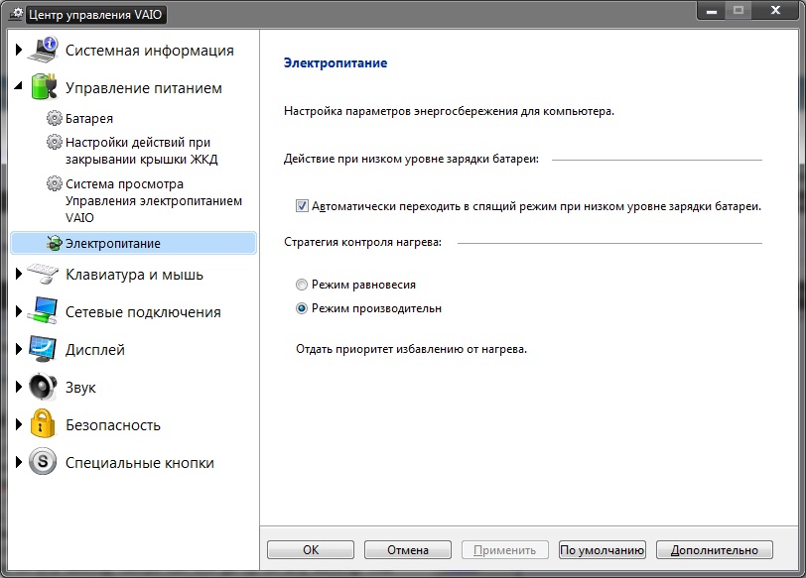Expand the Специальные кнопки node

coord(19,461)
